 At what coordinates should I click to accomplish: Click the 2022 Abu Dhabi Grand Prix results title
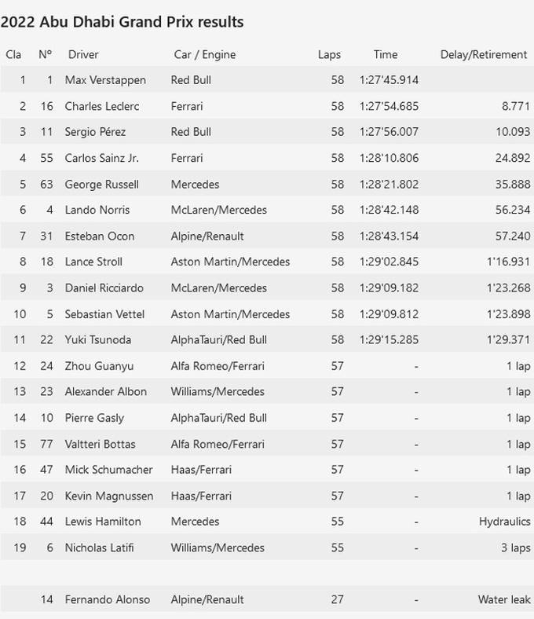123,22
